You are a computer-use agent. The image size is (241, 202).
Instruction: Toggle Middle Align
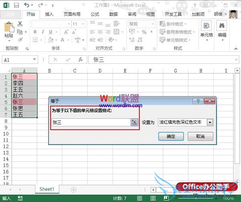pyautogui.click(x=100, y=24)
